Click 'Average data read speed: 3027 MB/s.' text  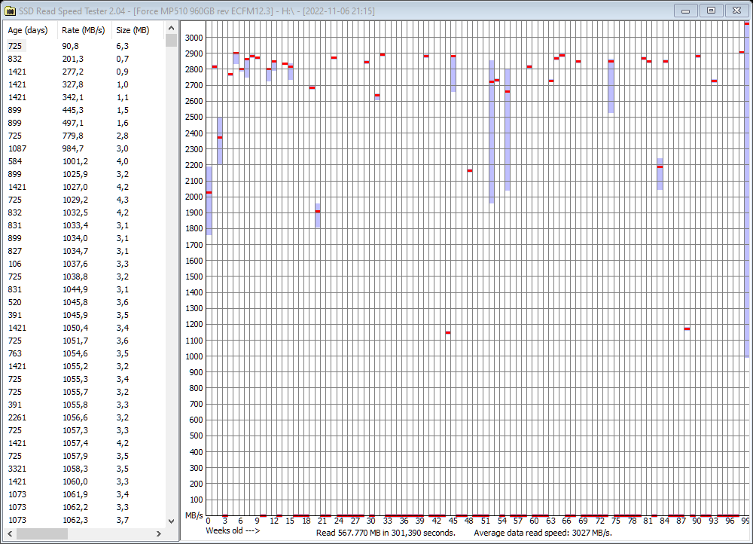543,533
